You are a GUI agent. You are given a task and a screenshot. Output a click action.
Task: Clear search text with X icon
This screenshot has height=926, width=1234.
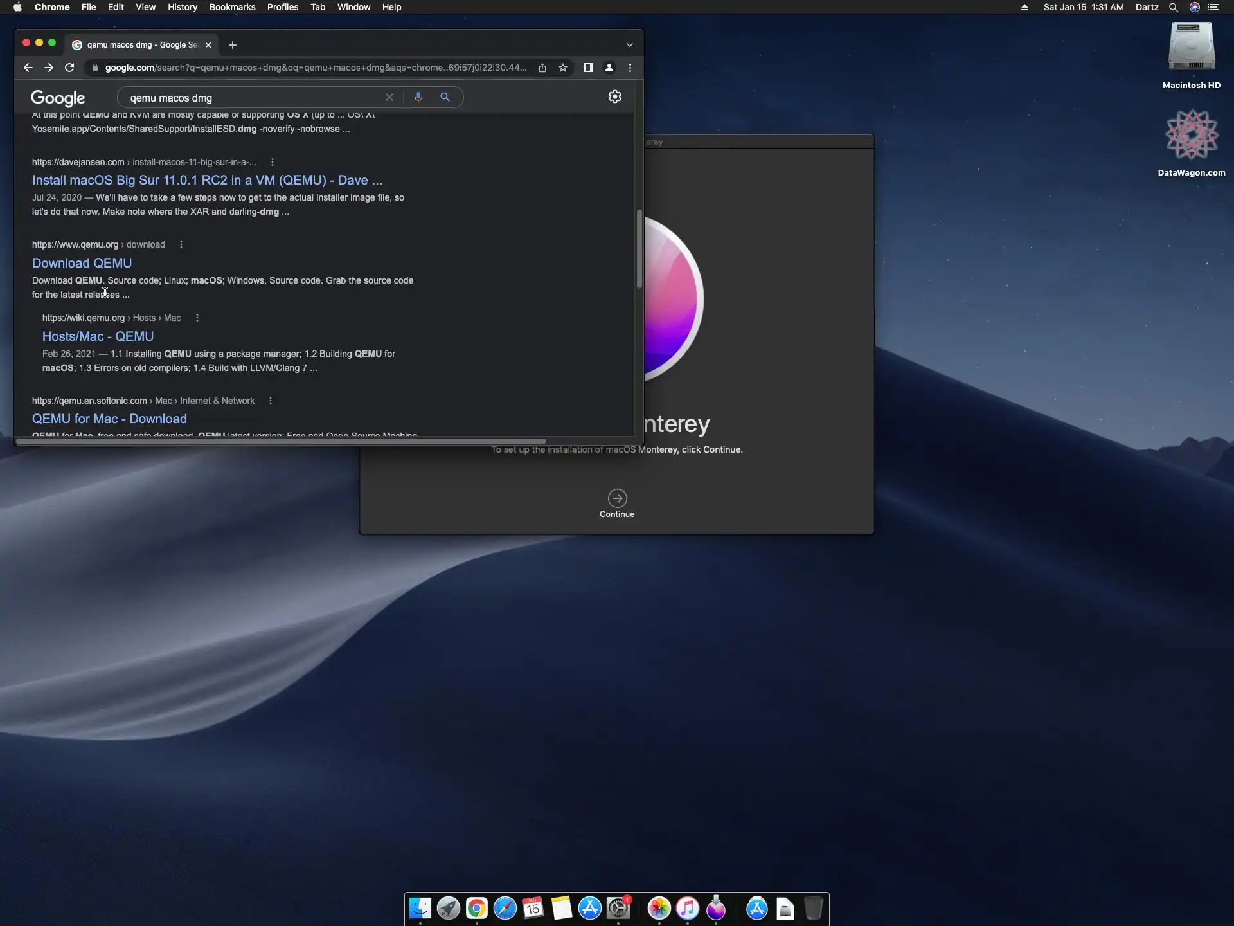(389, 97)
